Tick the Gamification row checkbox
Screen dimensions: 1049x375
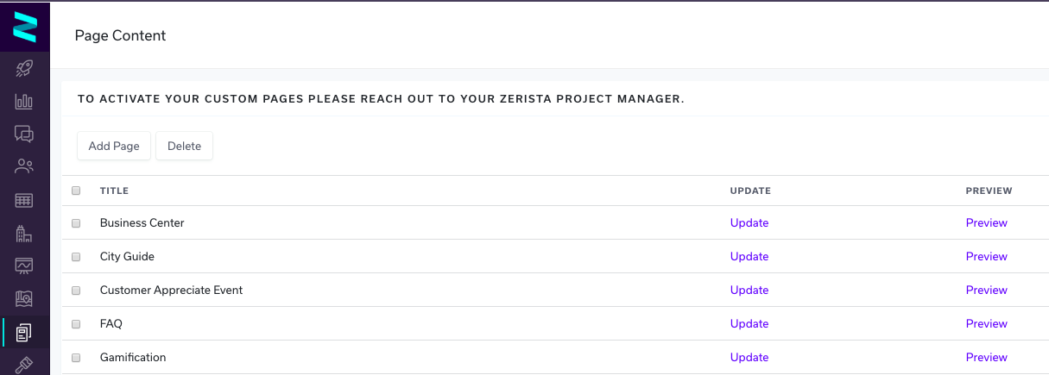tap(76, 358)
